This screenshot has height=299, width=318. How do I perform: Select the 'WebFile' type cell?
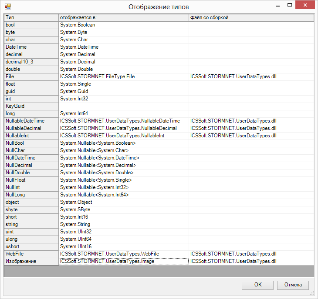[x=31, y=254]
